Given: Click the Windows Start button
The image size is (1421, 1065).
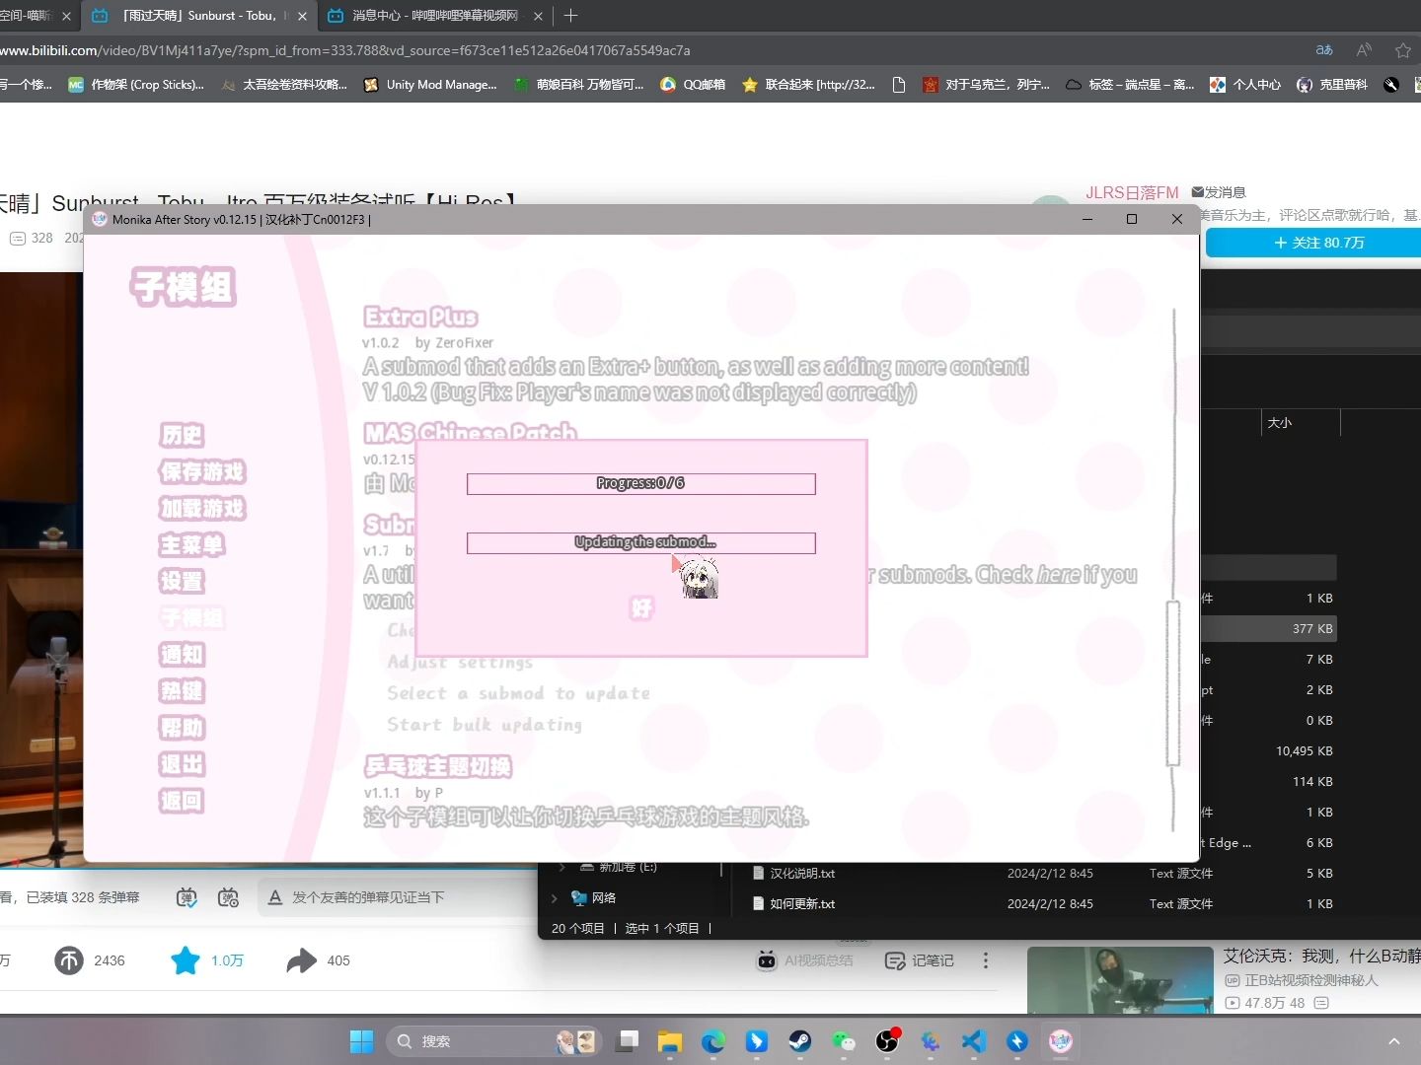Looking at the screenshot, I should point(362,1041).
